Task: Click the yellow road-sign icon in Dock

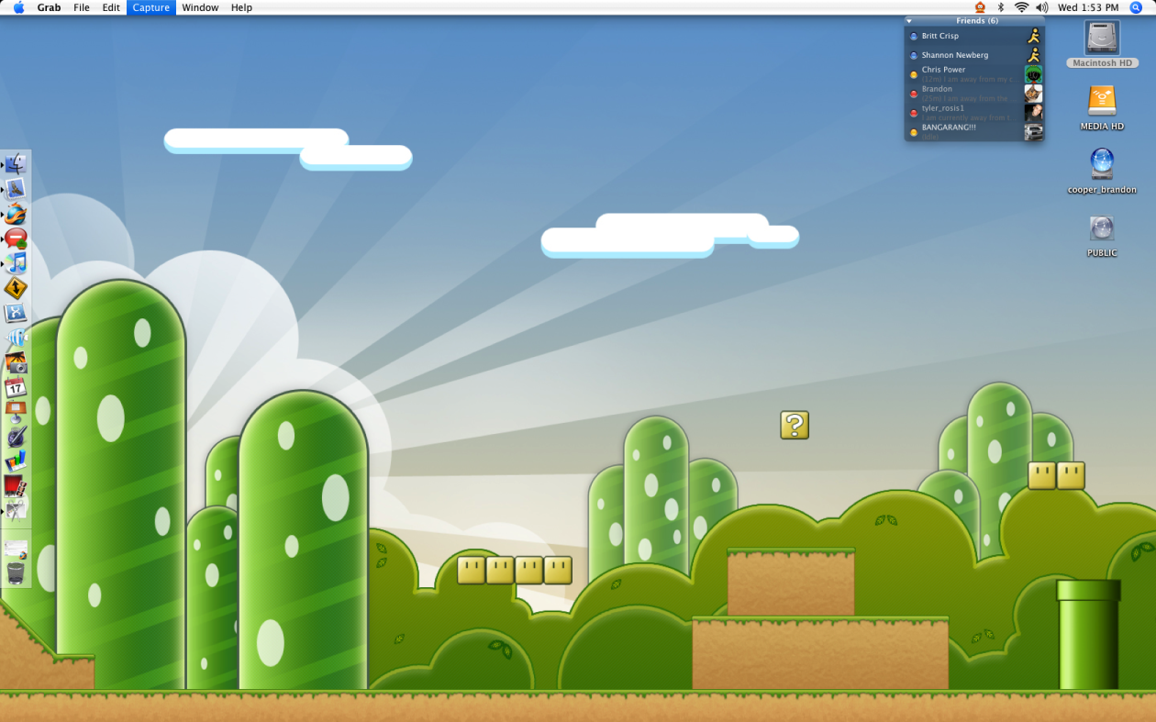Action: coord(16,288)
